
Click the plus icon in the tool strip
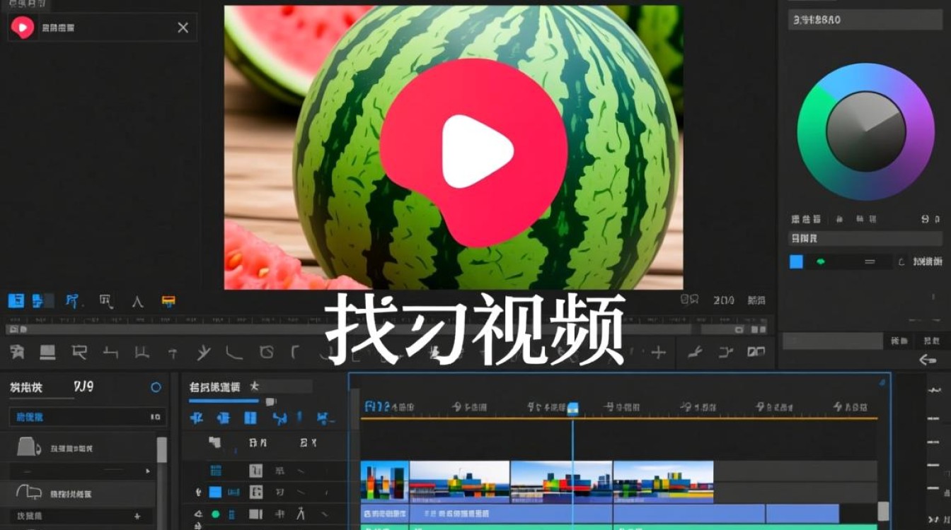(659, 352)
